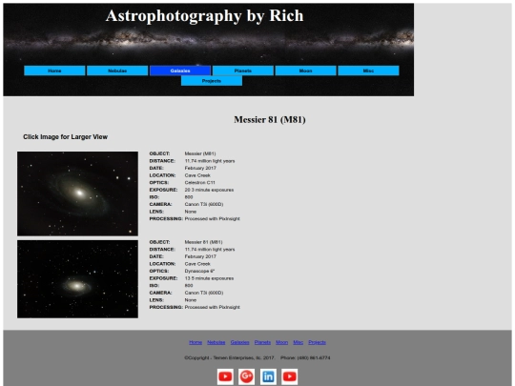Click the 'Celestron C11' optics value
This screenshot has width=515, height=386.
[x=199, y=182]
